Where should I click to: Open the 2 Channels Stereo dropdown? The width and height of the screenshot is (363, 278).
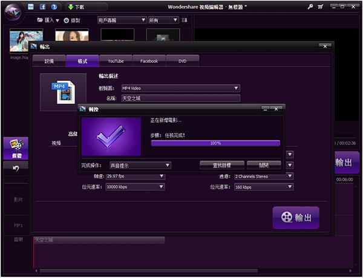point(264,176)
